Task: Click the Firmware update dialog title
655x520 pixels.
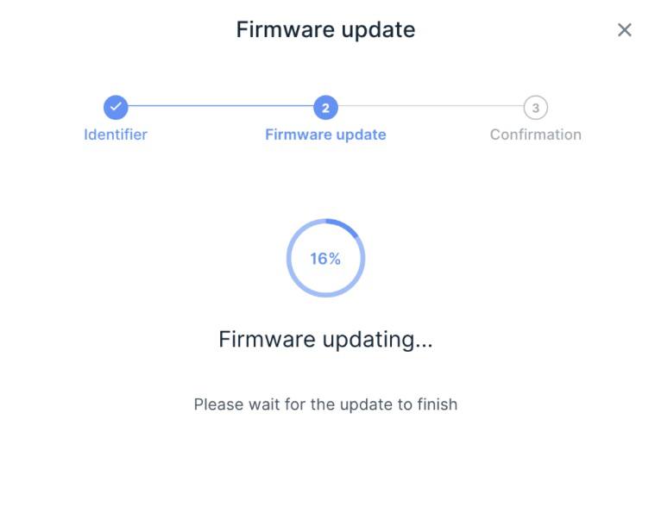Action: tap(325, 29)
